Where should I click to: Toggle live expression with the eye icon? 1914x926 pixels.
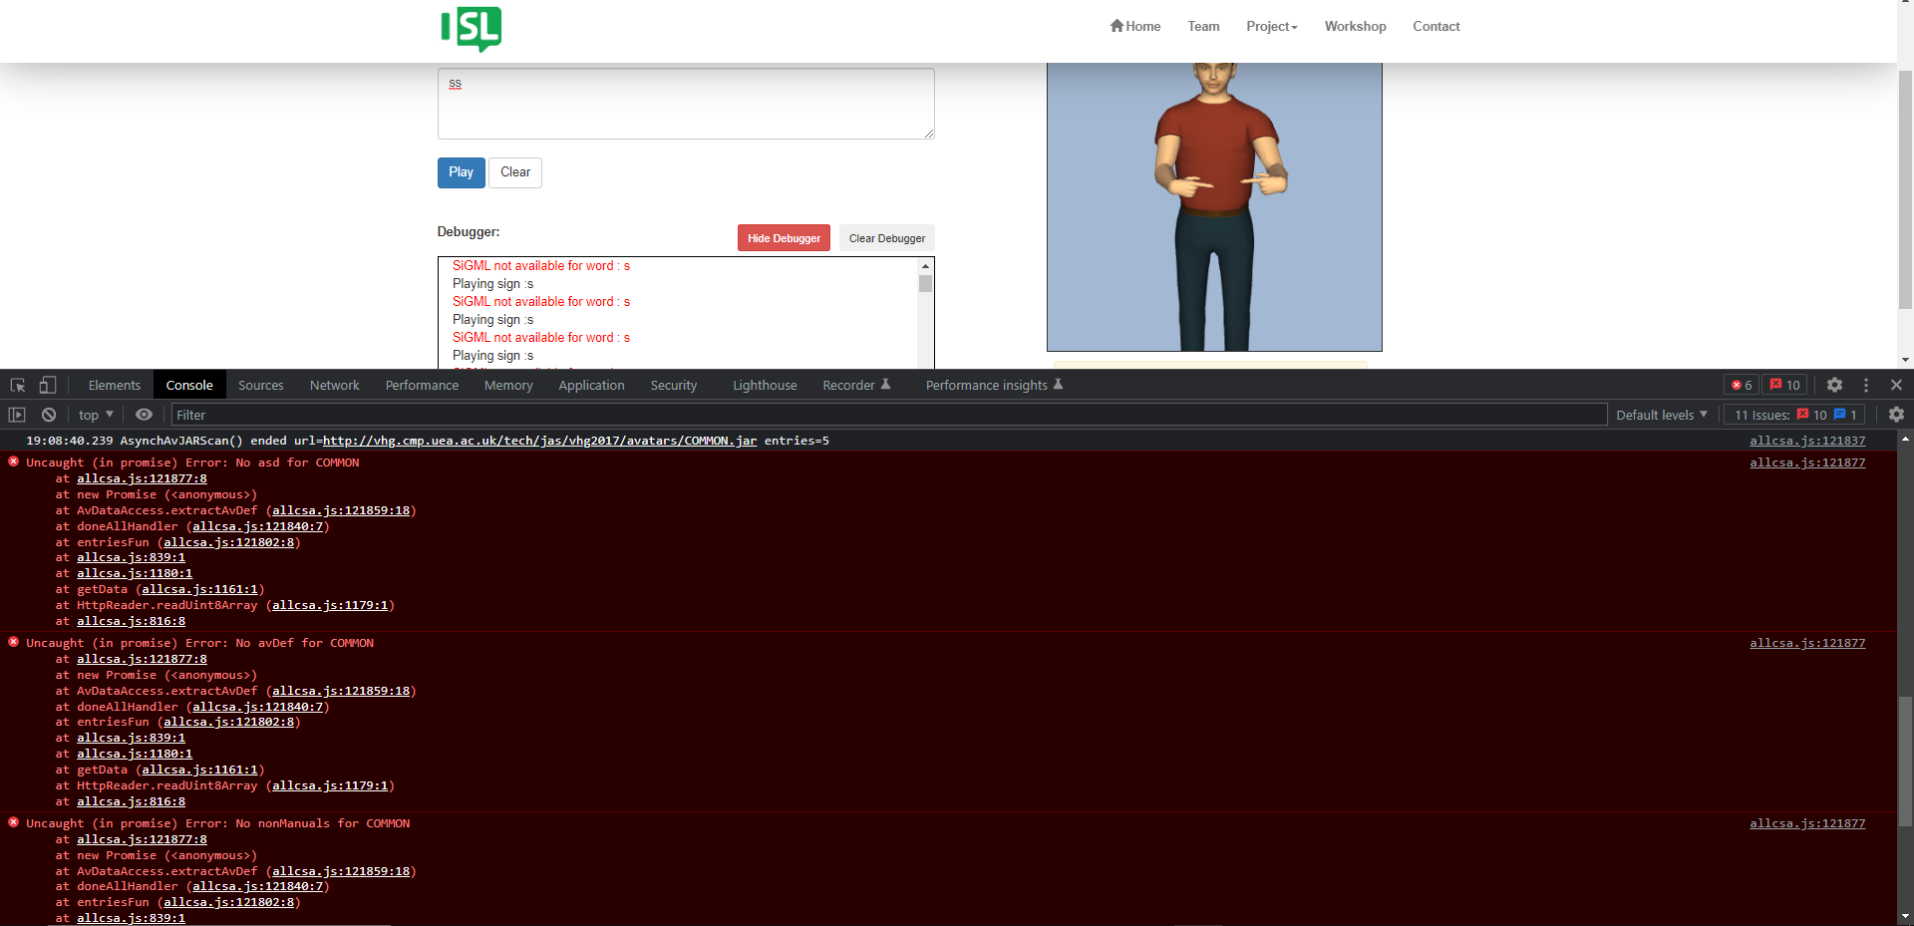click(x=144, y=415)
